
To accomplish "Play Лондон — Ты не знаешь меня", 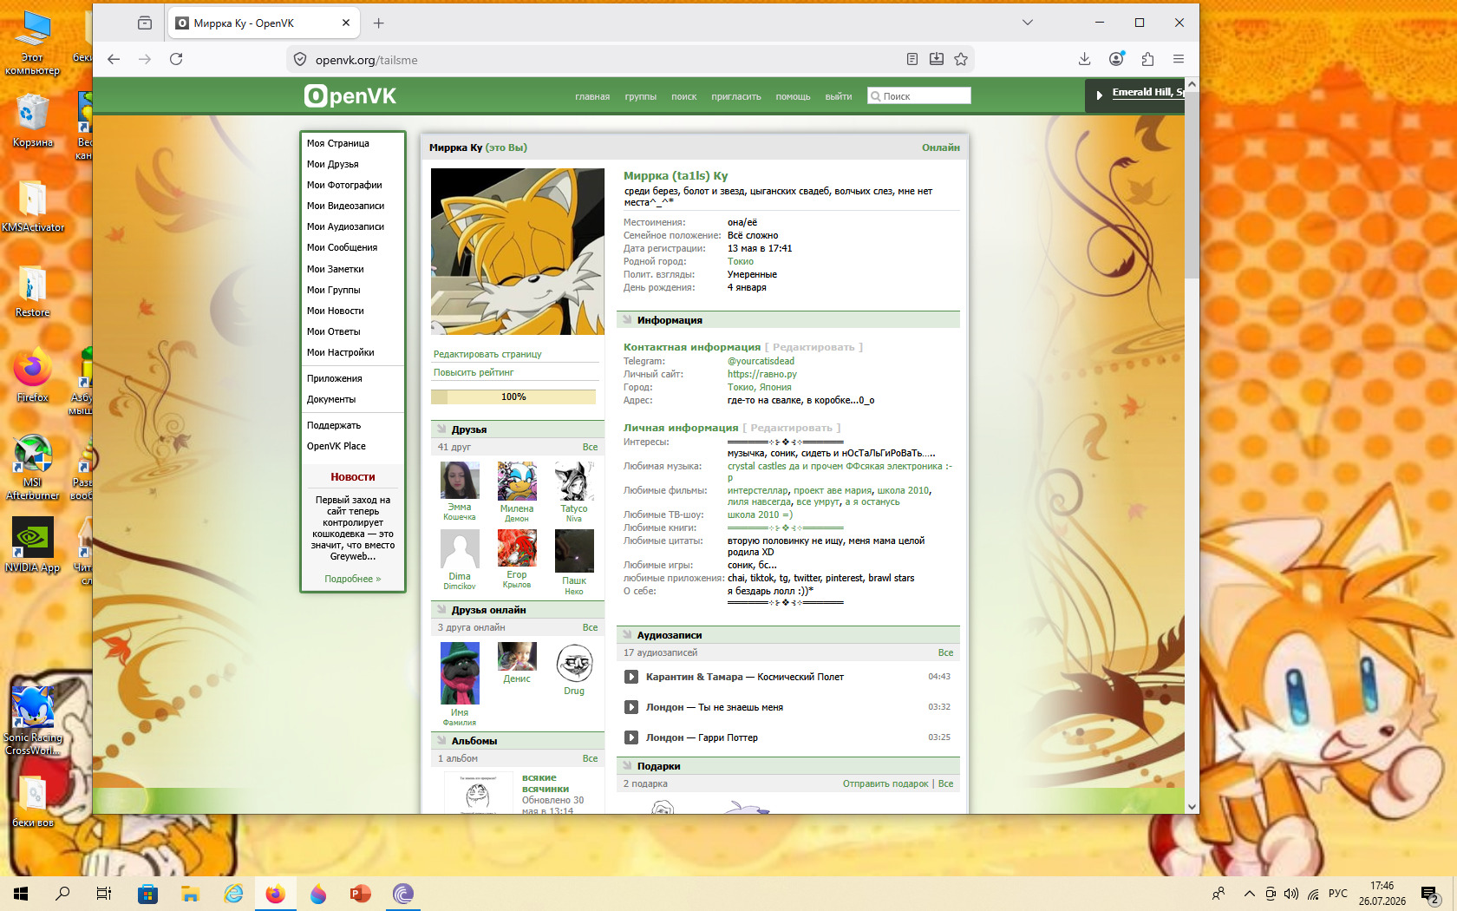I will pos(631,707).
